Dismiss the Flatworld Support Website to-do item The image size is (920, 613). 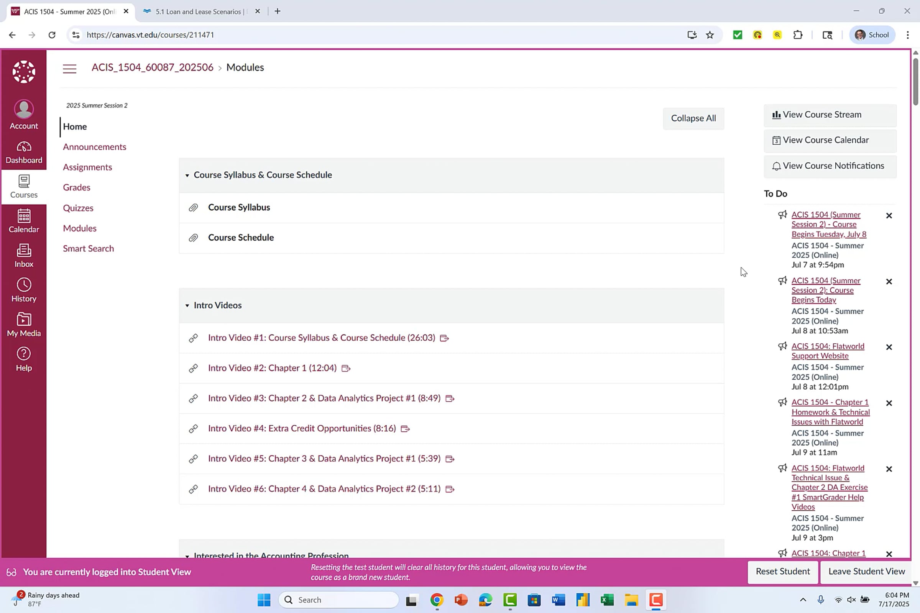(x=889, y=347)
